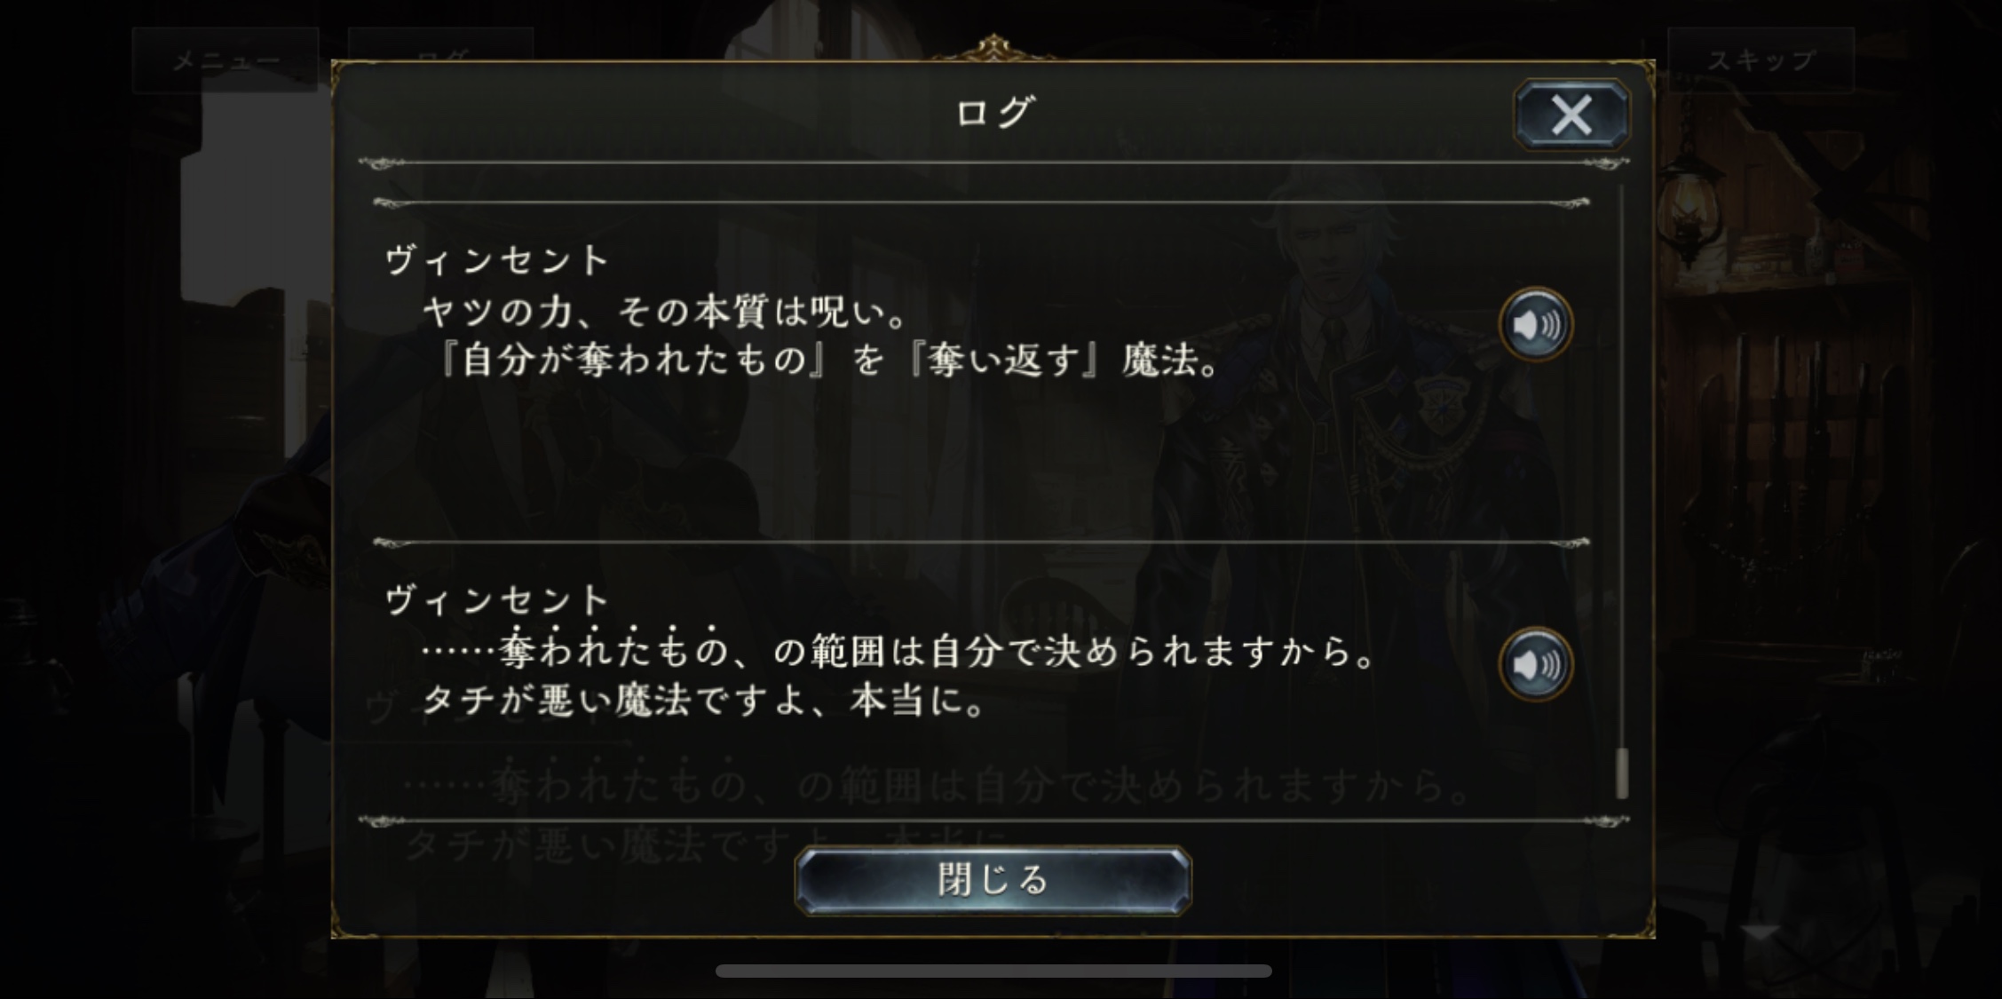Click the line 『自分が奪われたもの』を『奪い返す』魔法。
The height and width of the screenshot is (999, 2002).
pos(827,361)
